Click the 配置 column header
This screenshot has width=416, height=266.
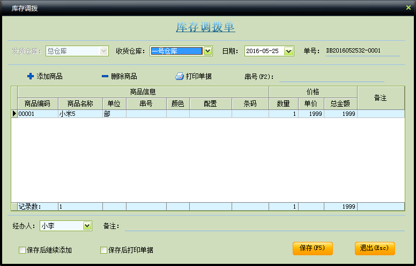pos(211,104)
